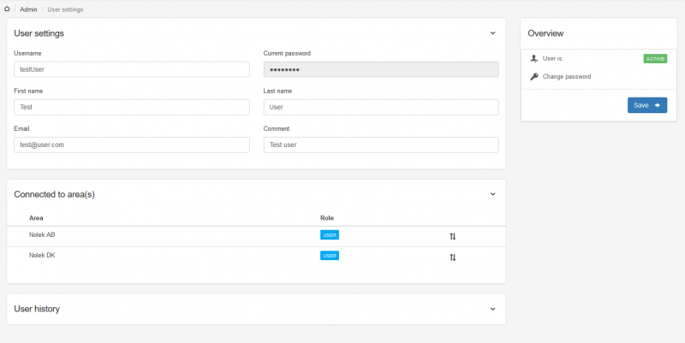This screenshot has width=685, height=343.
Task: Click the 'User is:' label
Action: click(553, 58)
